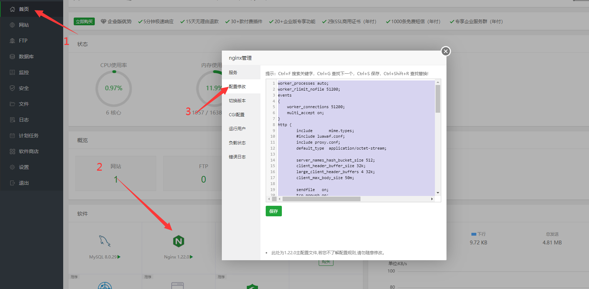The width and height of the screenshot is (589, 289).
Task: Click the FTP overview card
Action: [x=204, y=173]
